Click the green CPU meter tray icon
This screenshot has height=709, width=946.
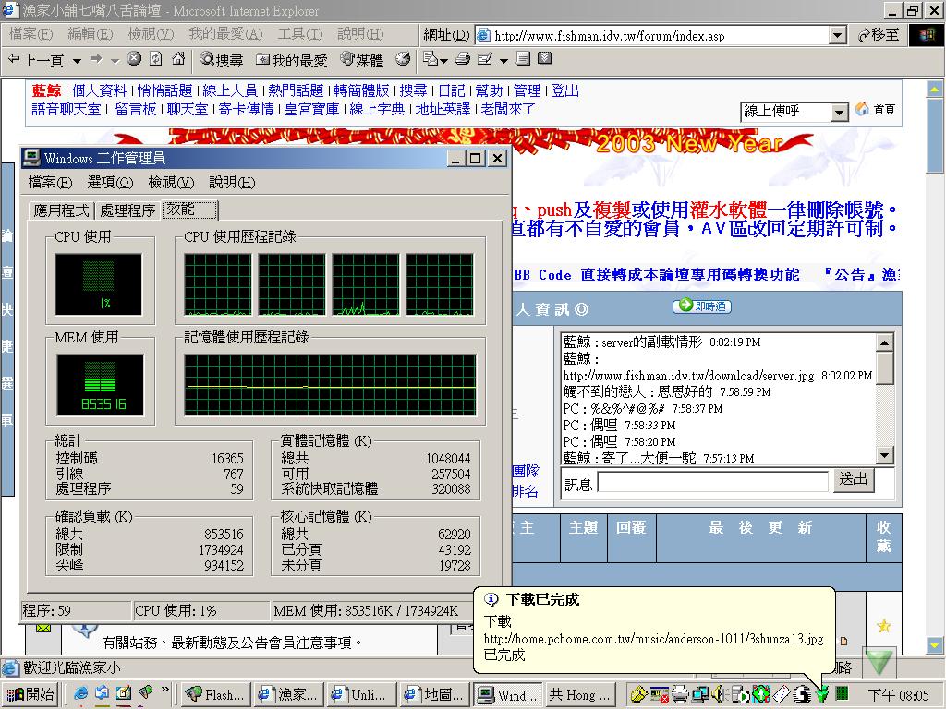tap(843, 693)
